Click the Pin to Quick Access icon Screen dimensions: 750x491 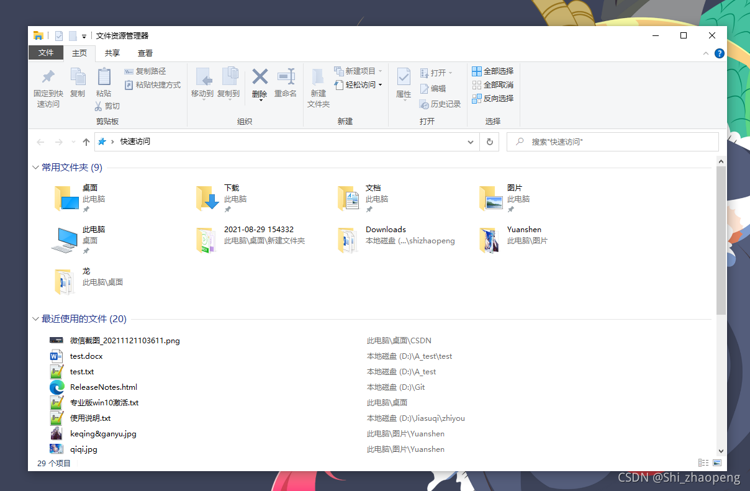click(x=48, y=78)
